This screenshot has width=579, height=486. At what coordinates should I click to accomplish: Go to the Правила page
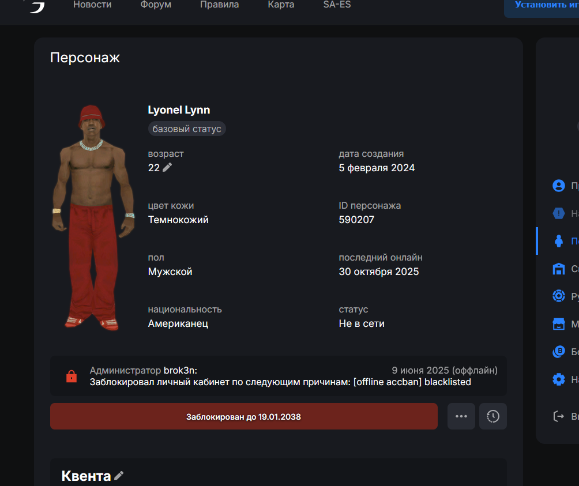tap(219, 5)
